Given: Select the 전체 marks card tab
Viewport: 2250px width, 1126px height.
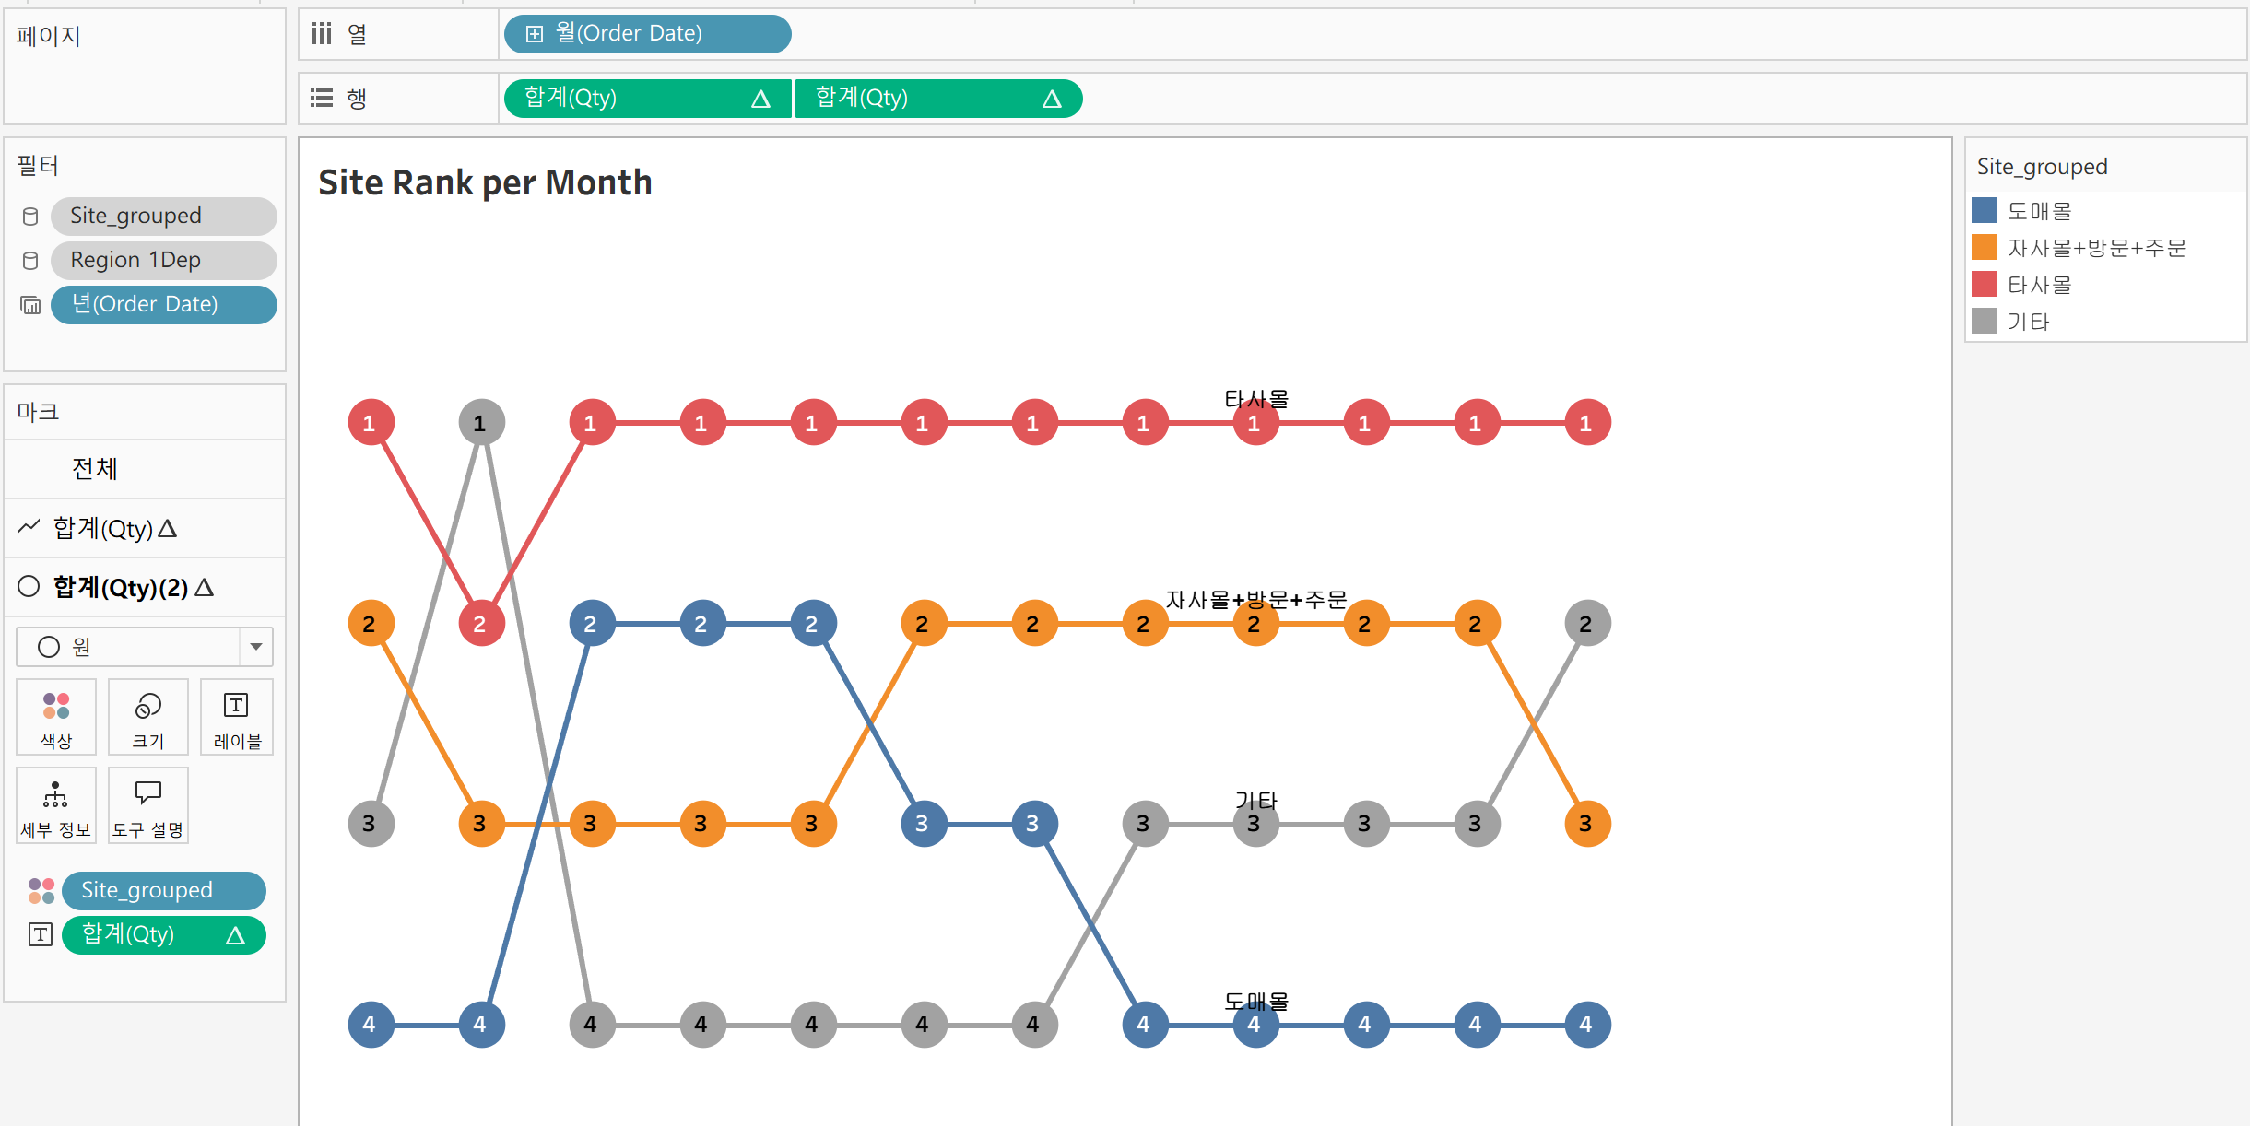Looking at the screenshot, I should (x=95, y=469).
